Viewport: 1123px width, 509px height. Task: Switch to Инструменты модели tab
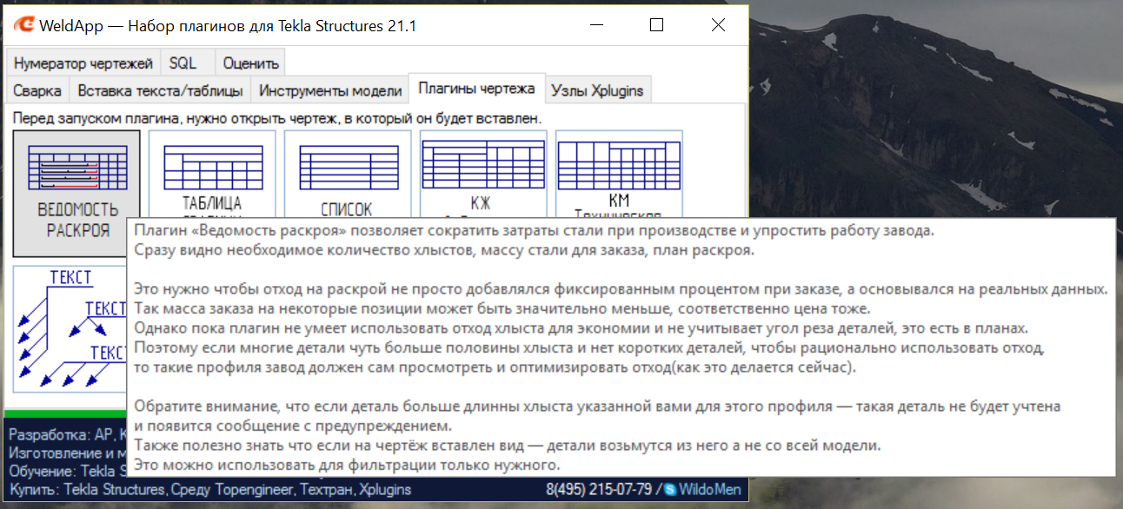[x=330, y=90]
